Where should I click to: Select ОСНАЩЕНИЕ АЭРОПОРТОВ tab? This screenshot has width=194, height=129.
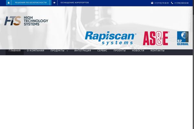click(75, 3)
